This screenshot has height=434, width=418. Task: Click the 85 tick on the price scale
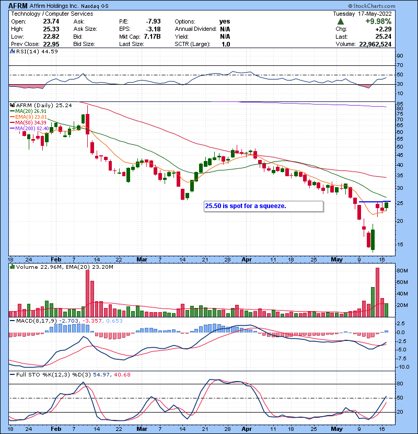(x=400, y=104)
